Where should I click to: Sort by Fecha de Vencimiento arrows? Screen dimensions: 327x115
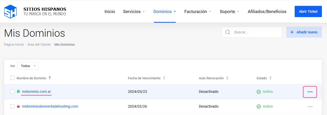coord(164,78)
